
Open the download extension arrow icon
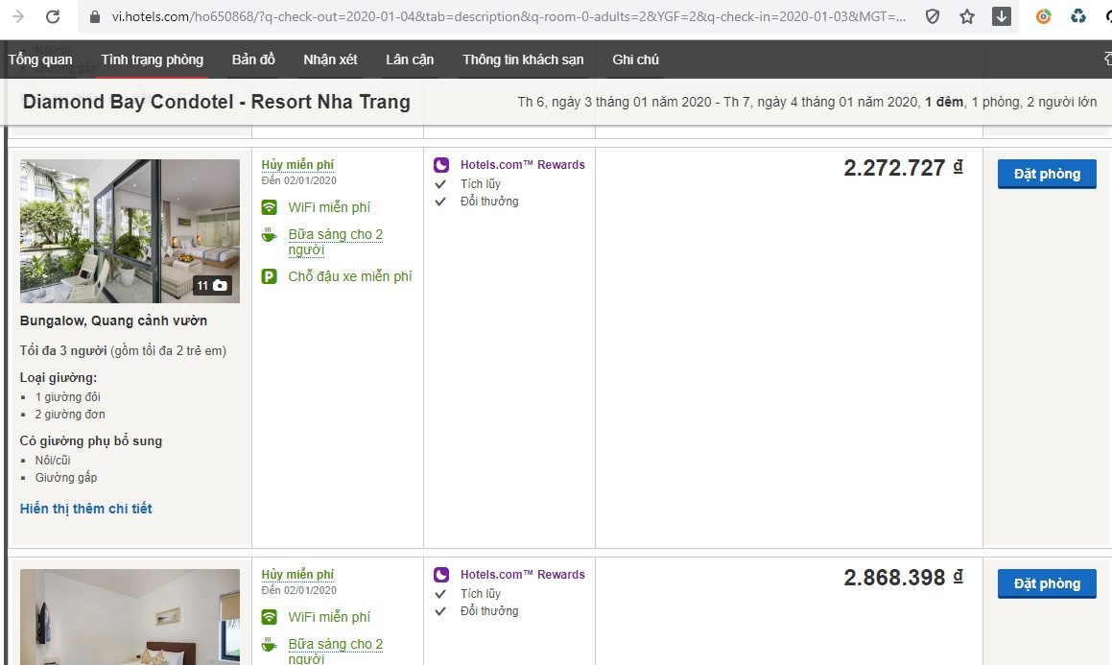[x=1002, y=16]
